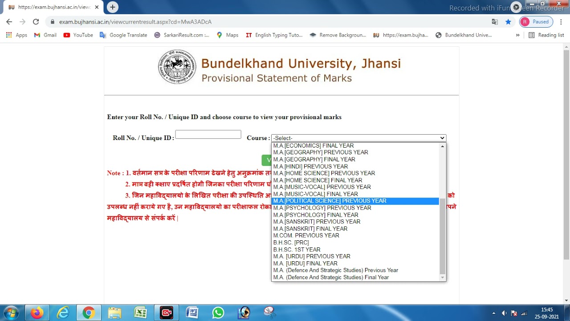Open the Maps bookmark
The image size is (570, 321).
tap(228, 35)
